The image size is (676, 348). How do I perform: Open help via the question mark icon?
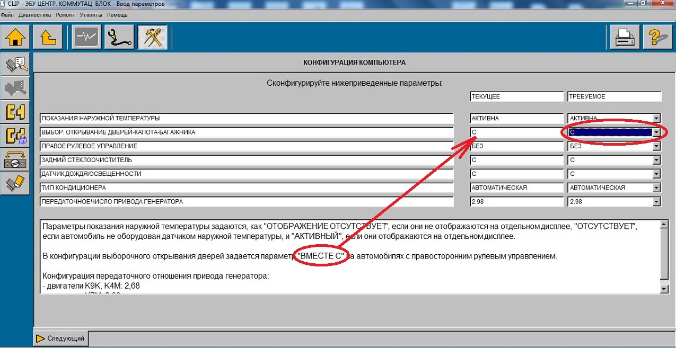pyautogui.click(x=658, y=38)
